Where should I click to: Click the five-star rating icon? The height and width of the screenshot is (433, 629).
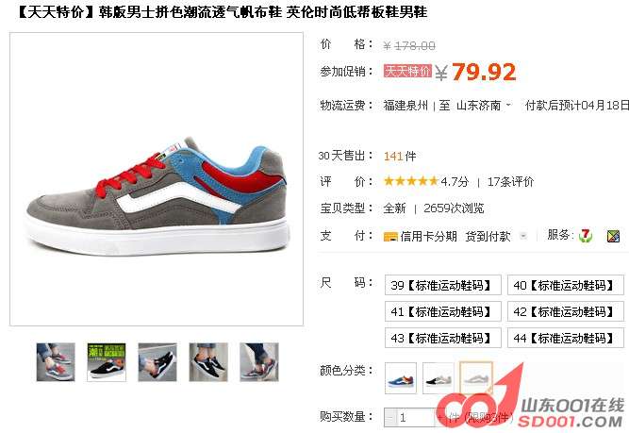point(410,181)
